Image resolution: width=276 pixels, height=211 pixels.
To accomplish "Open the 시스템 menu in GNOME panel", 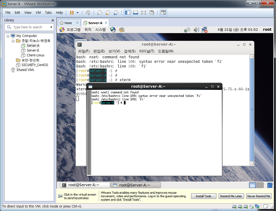I will pyautogui.click(x=100, y=30).
